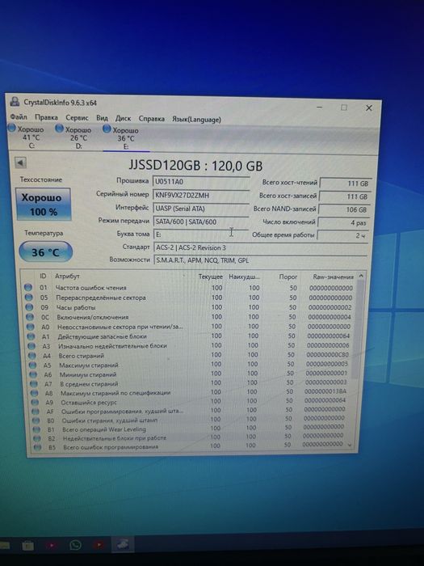
Task: Click the Число включений value 4 раз
Action: [343, 222]
